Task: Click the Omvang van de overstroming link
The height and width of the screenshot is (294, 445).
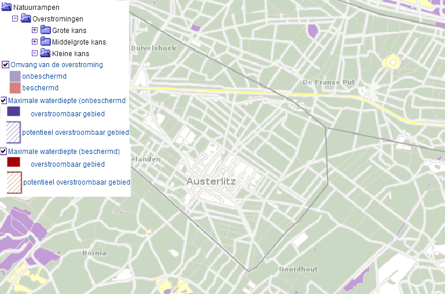Action: (57, 65)
